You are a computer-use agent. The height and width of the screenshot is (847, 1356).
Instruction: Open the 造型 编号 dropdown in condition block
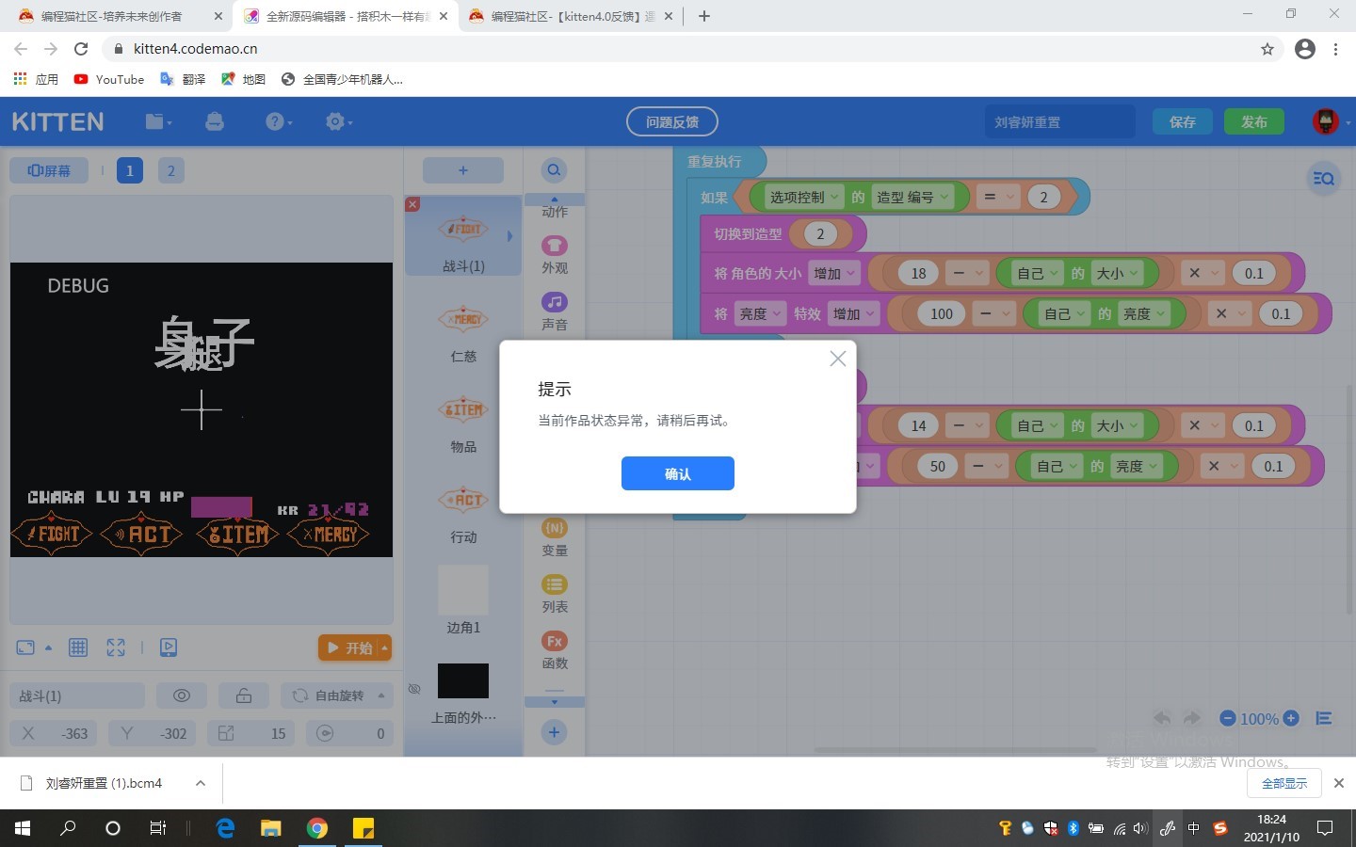coord(912,197)
